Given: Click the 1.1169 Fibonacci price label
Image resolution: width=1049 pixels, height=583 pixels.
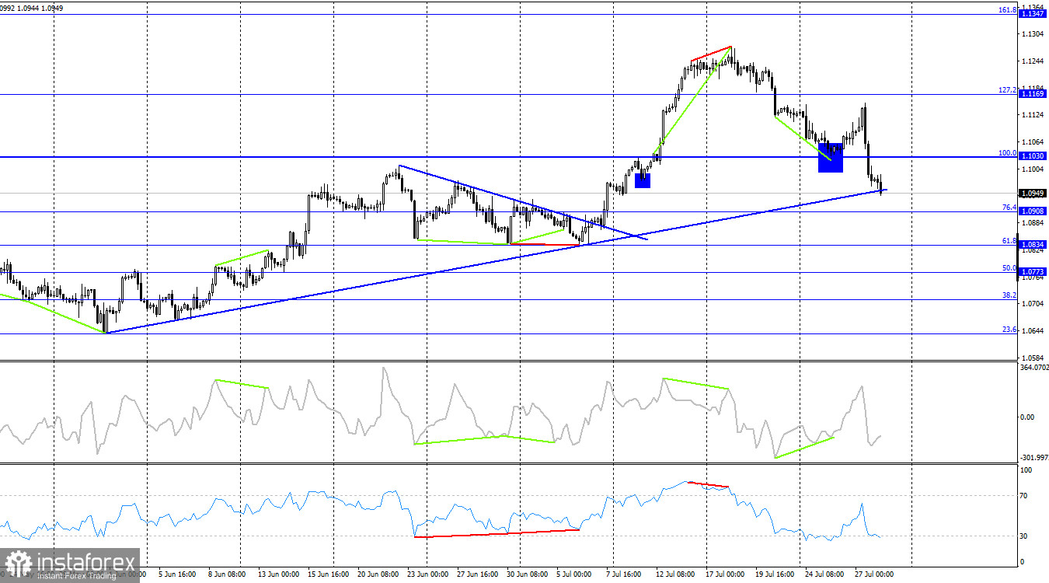Looking at the screenshot, I should 1033,94.
